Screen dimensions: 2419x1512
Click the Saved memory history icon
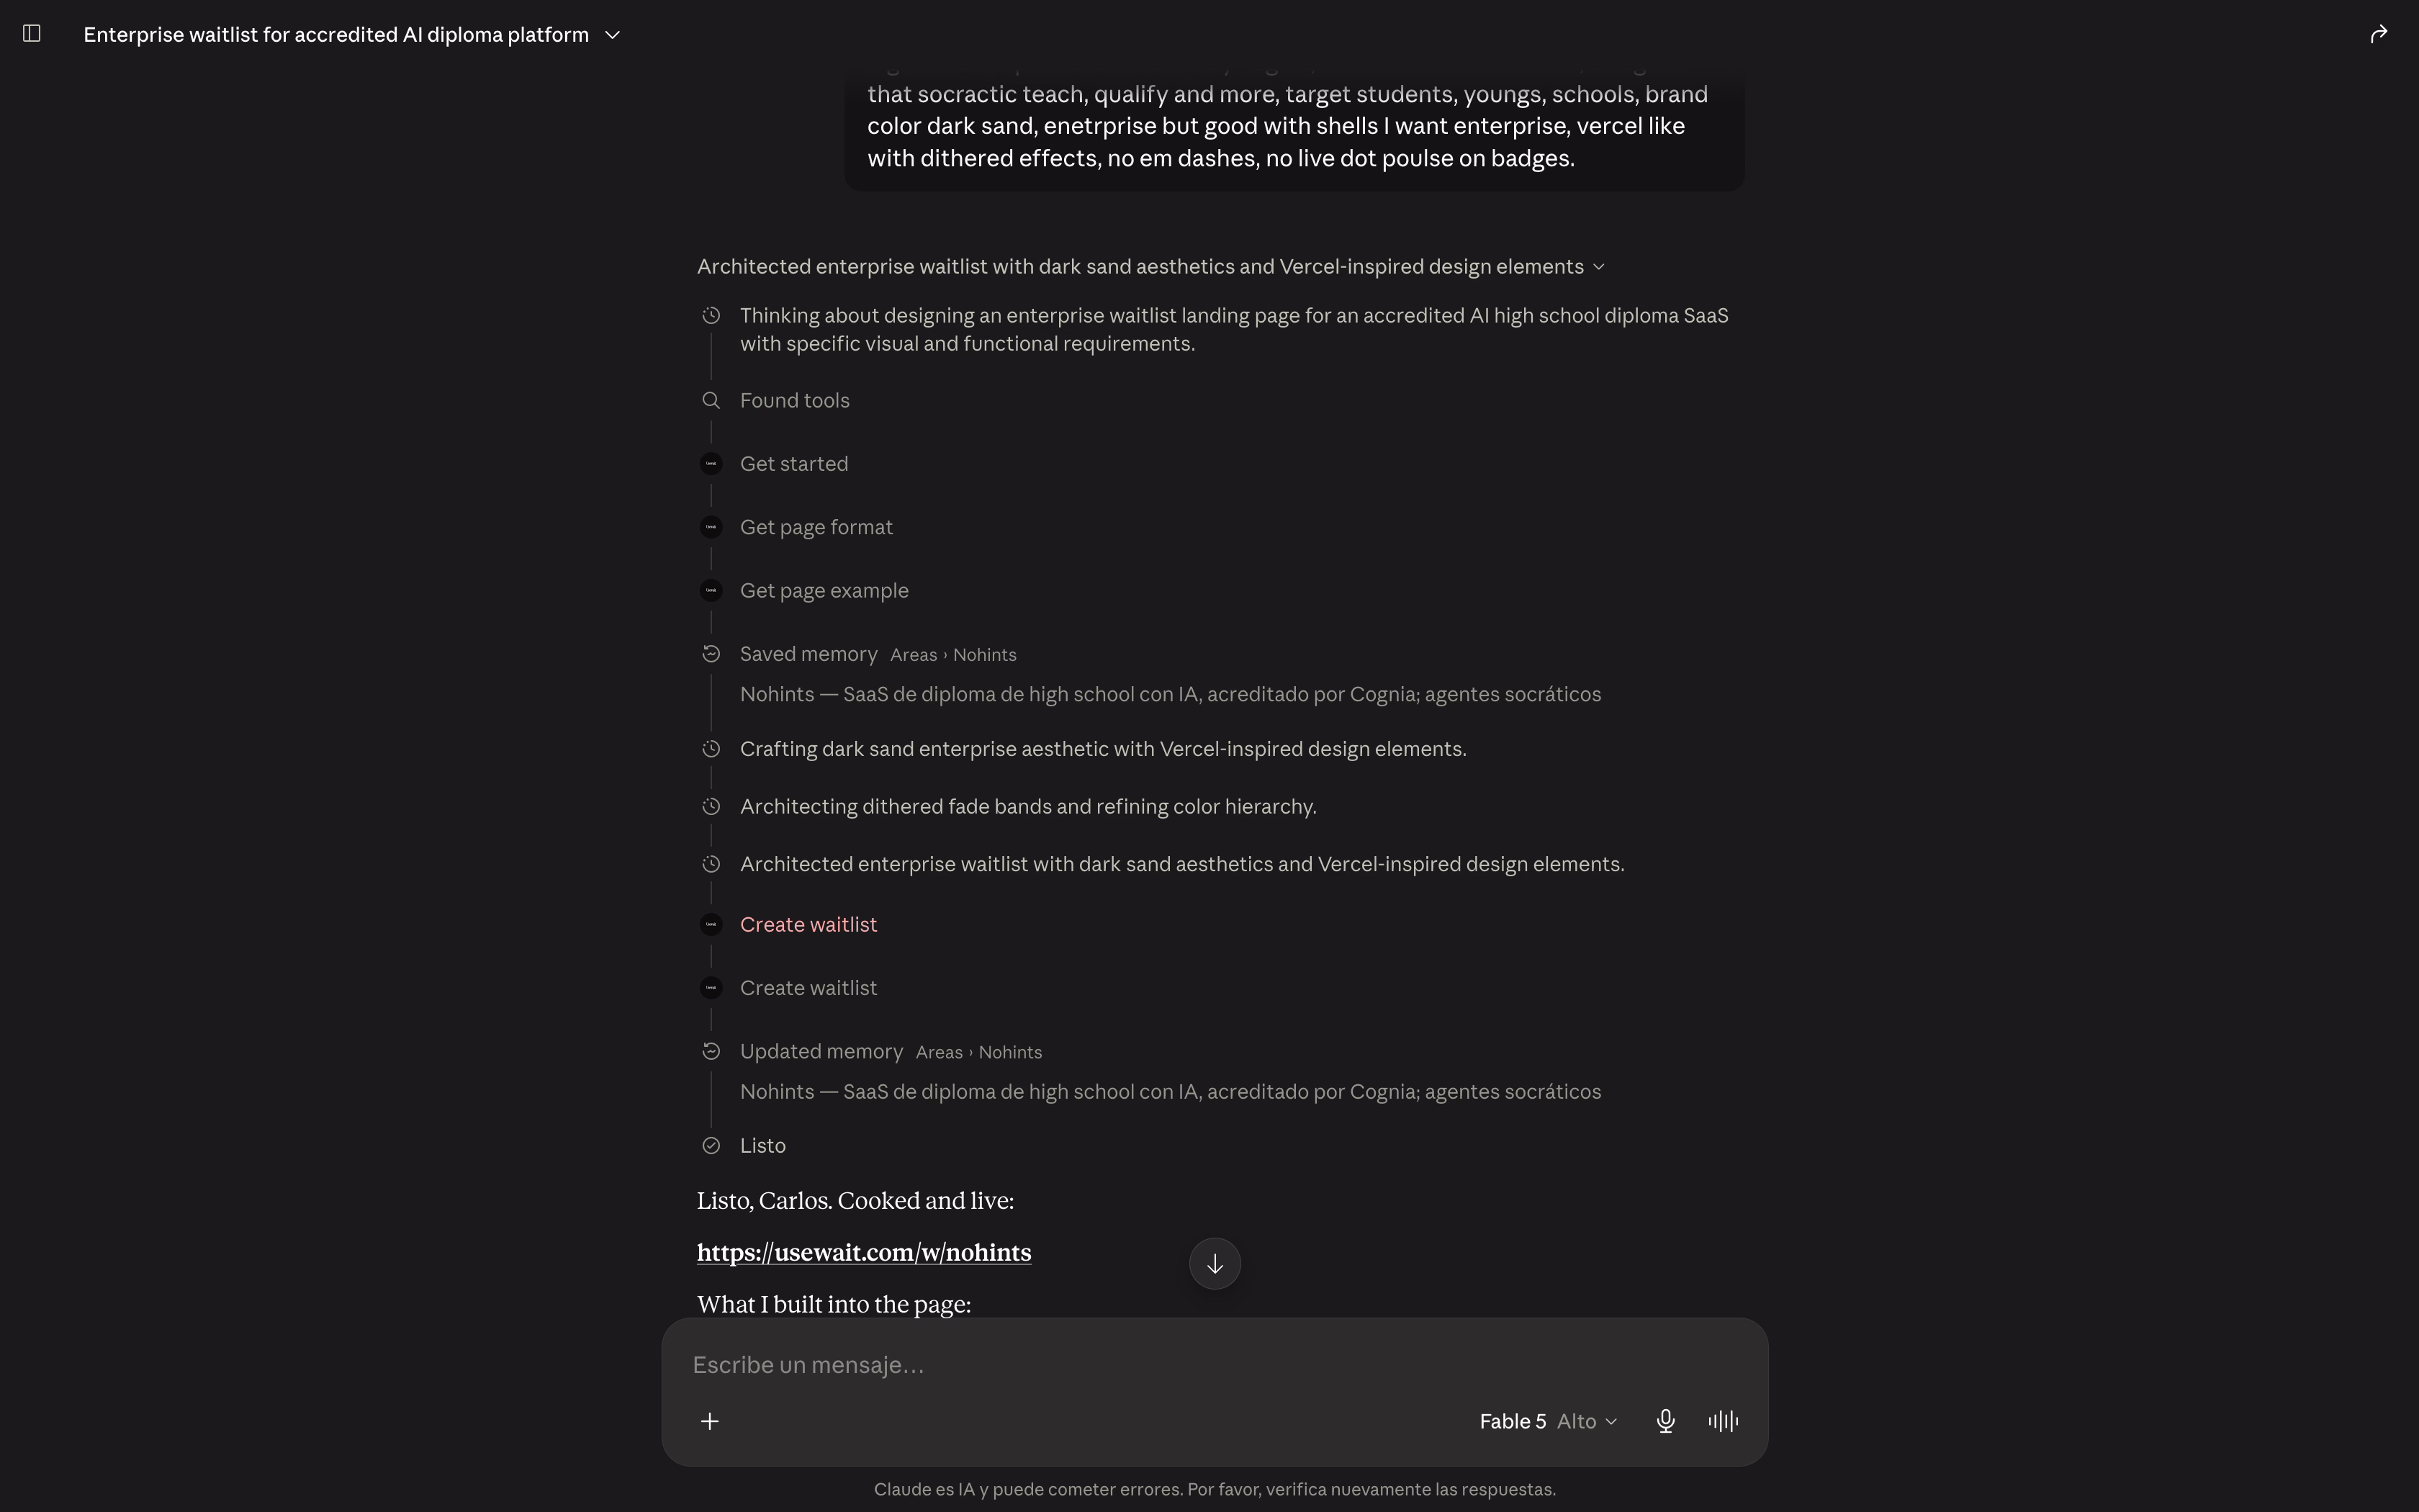(711, 654)
